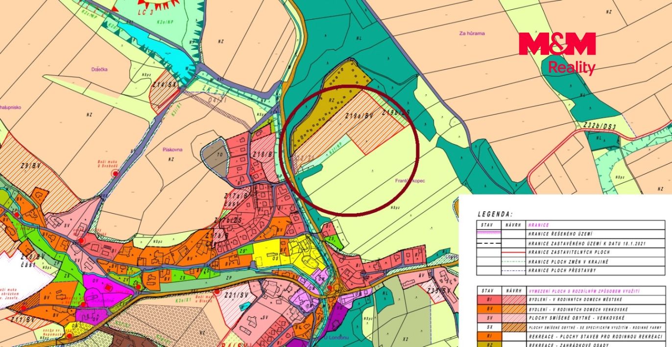This screenshot has height=347, width=672.
Task: Click the hatched BI návrh swatch
Action: [x=514, y=300]
